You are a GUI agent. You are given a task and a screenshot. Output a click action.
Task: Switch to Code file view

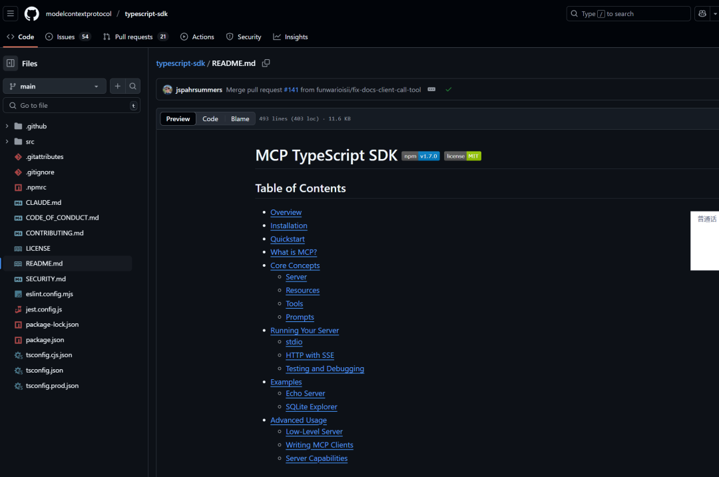[210, 118]
